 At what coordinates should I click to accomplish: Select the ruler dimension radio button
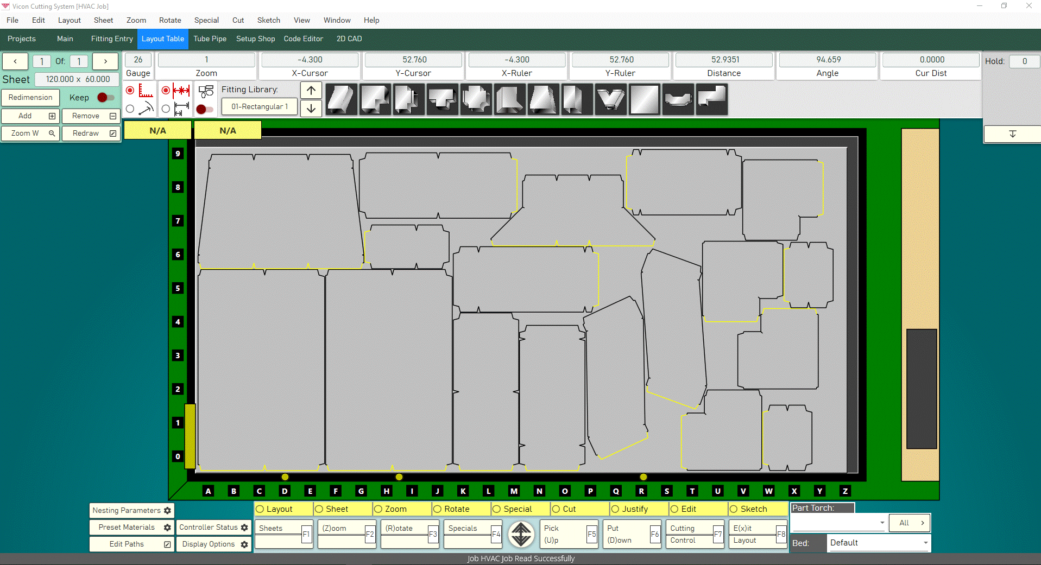(130, 91)
